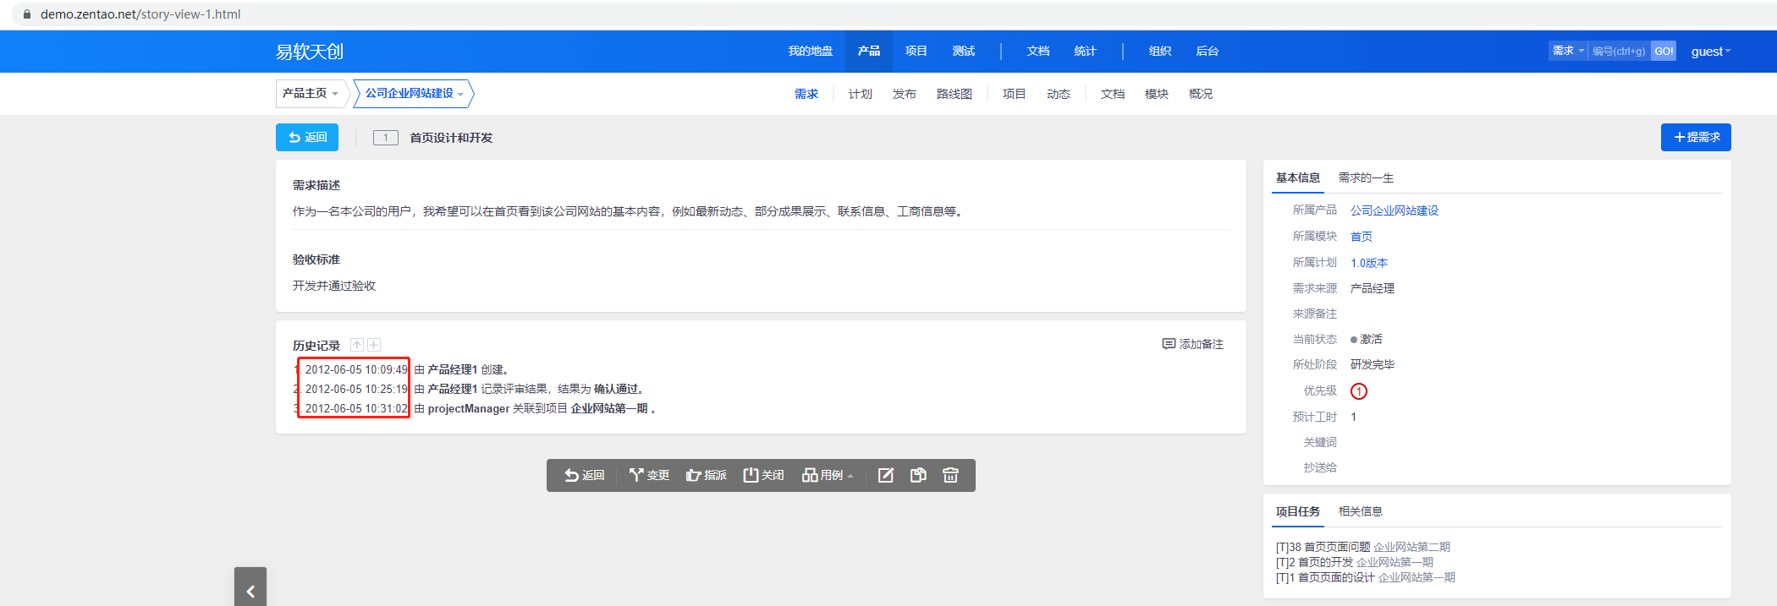Click the edit (pencil) icon in bottom toolbar
Viewport: 1777px width, 606px height.
[885, 475]
